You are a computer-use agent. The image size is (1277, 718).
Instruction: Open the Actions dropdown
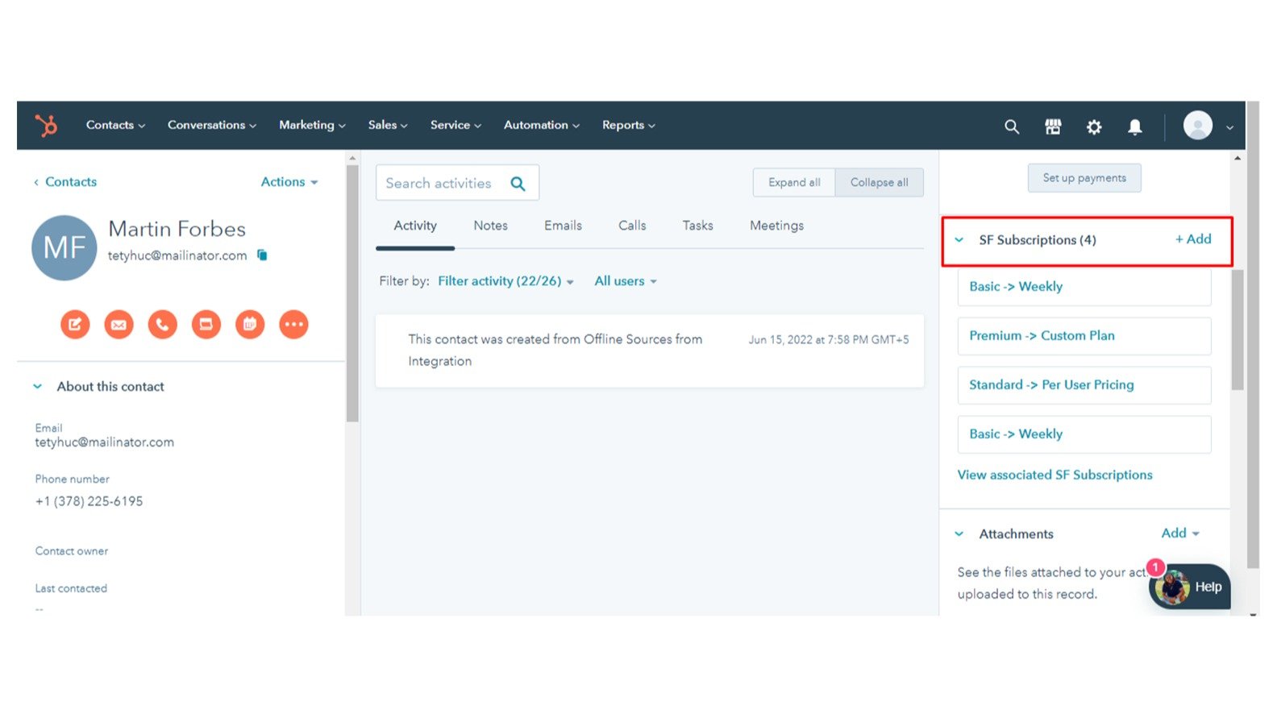pos(289,182)
